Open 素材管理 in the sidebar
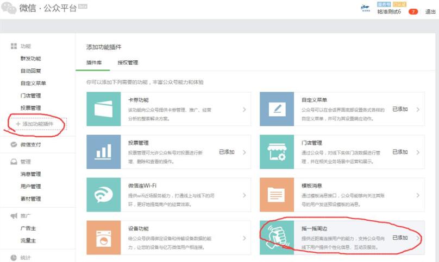This screenshot has height=262, width=439. (30, 199)
